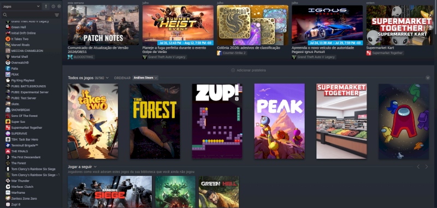The image size is (437, 208).
Task: Click the left arrow of Jogar a seguir
Action: 418,167
